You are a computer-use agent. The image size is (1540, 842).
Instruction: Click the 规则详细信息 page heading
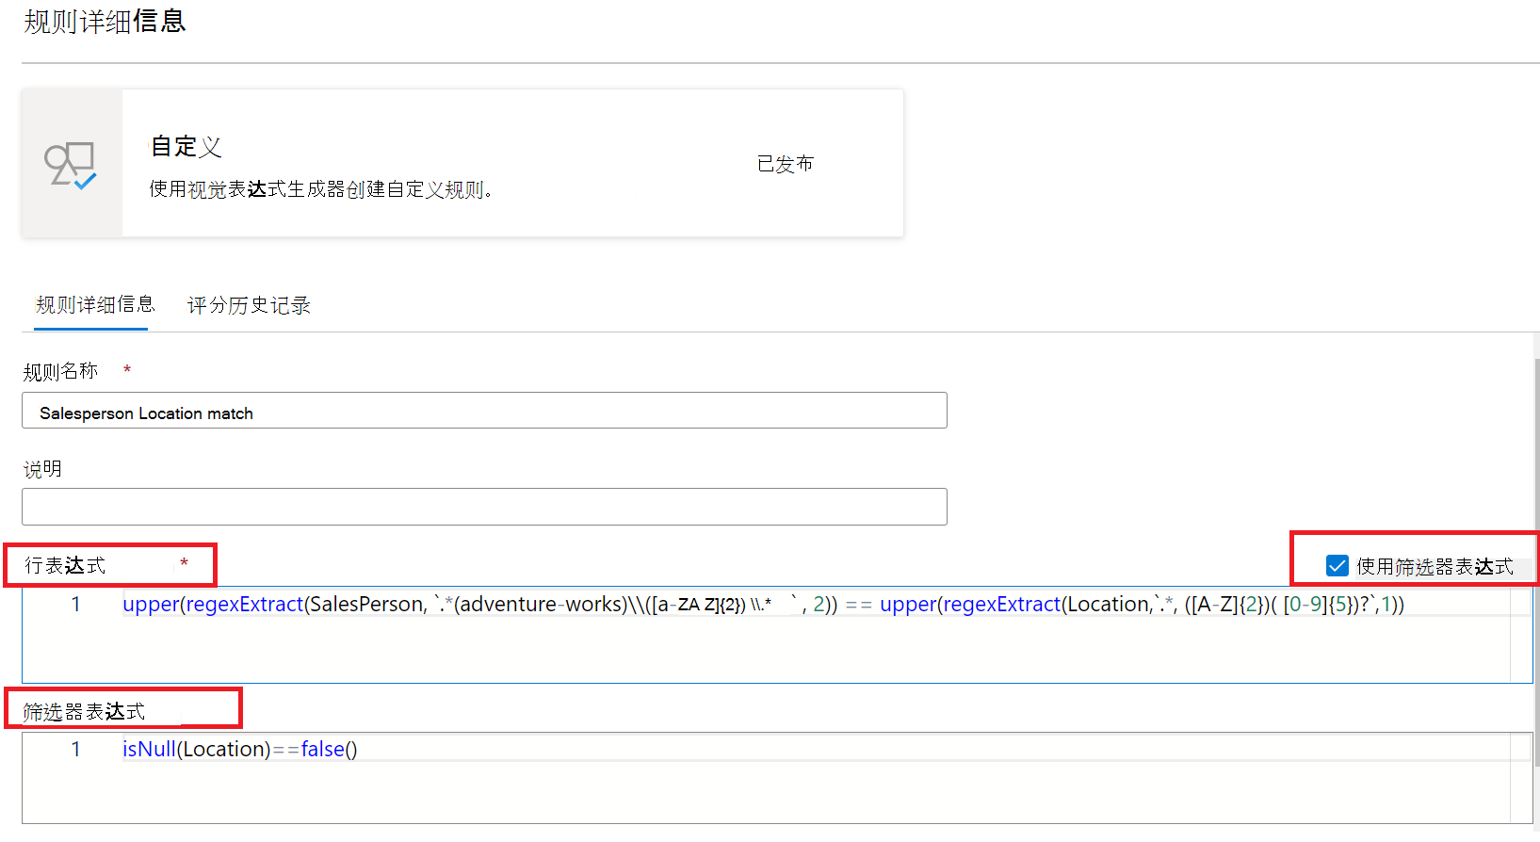[105, 21]
